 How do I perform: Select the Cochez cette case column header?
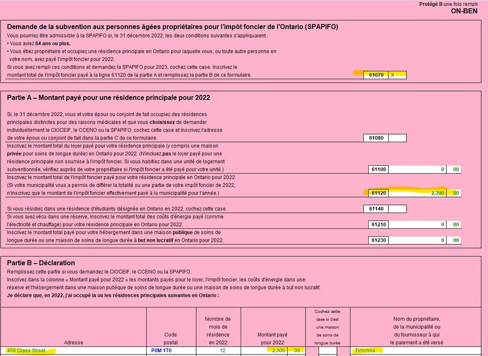(x=328, y=327)
